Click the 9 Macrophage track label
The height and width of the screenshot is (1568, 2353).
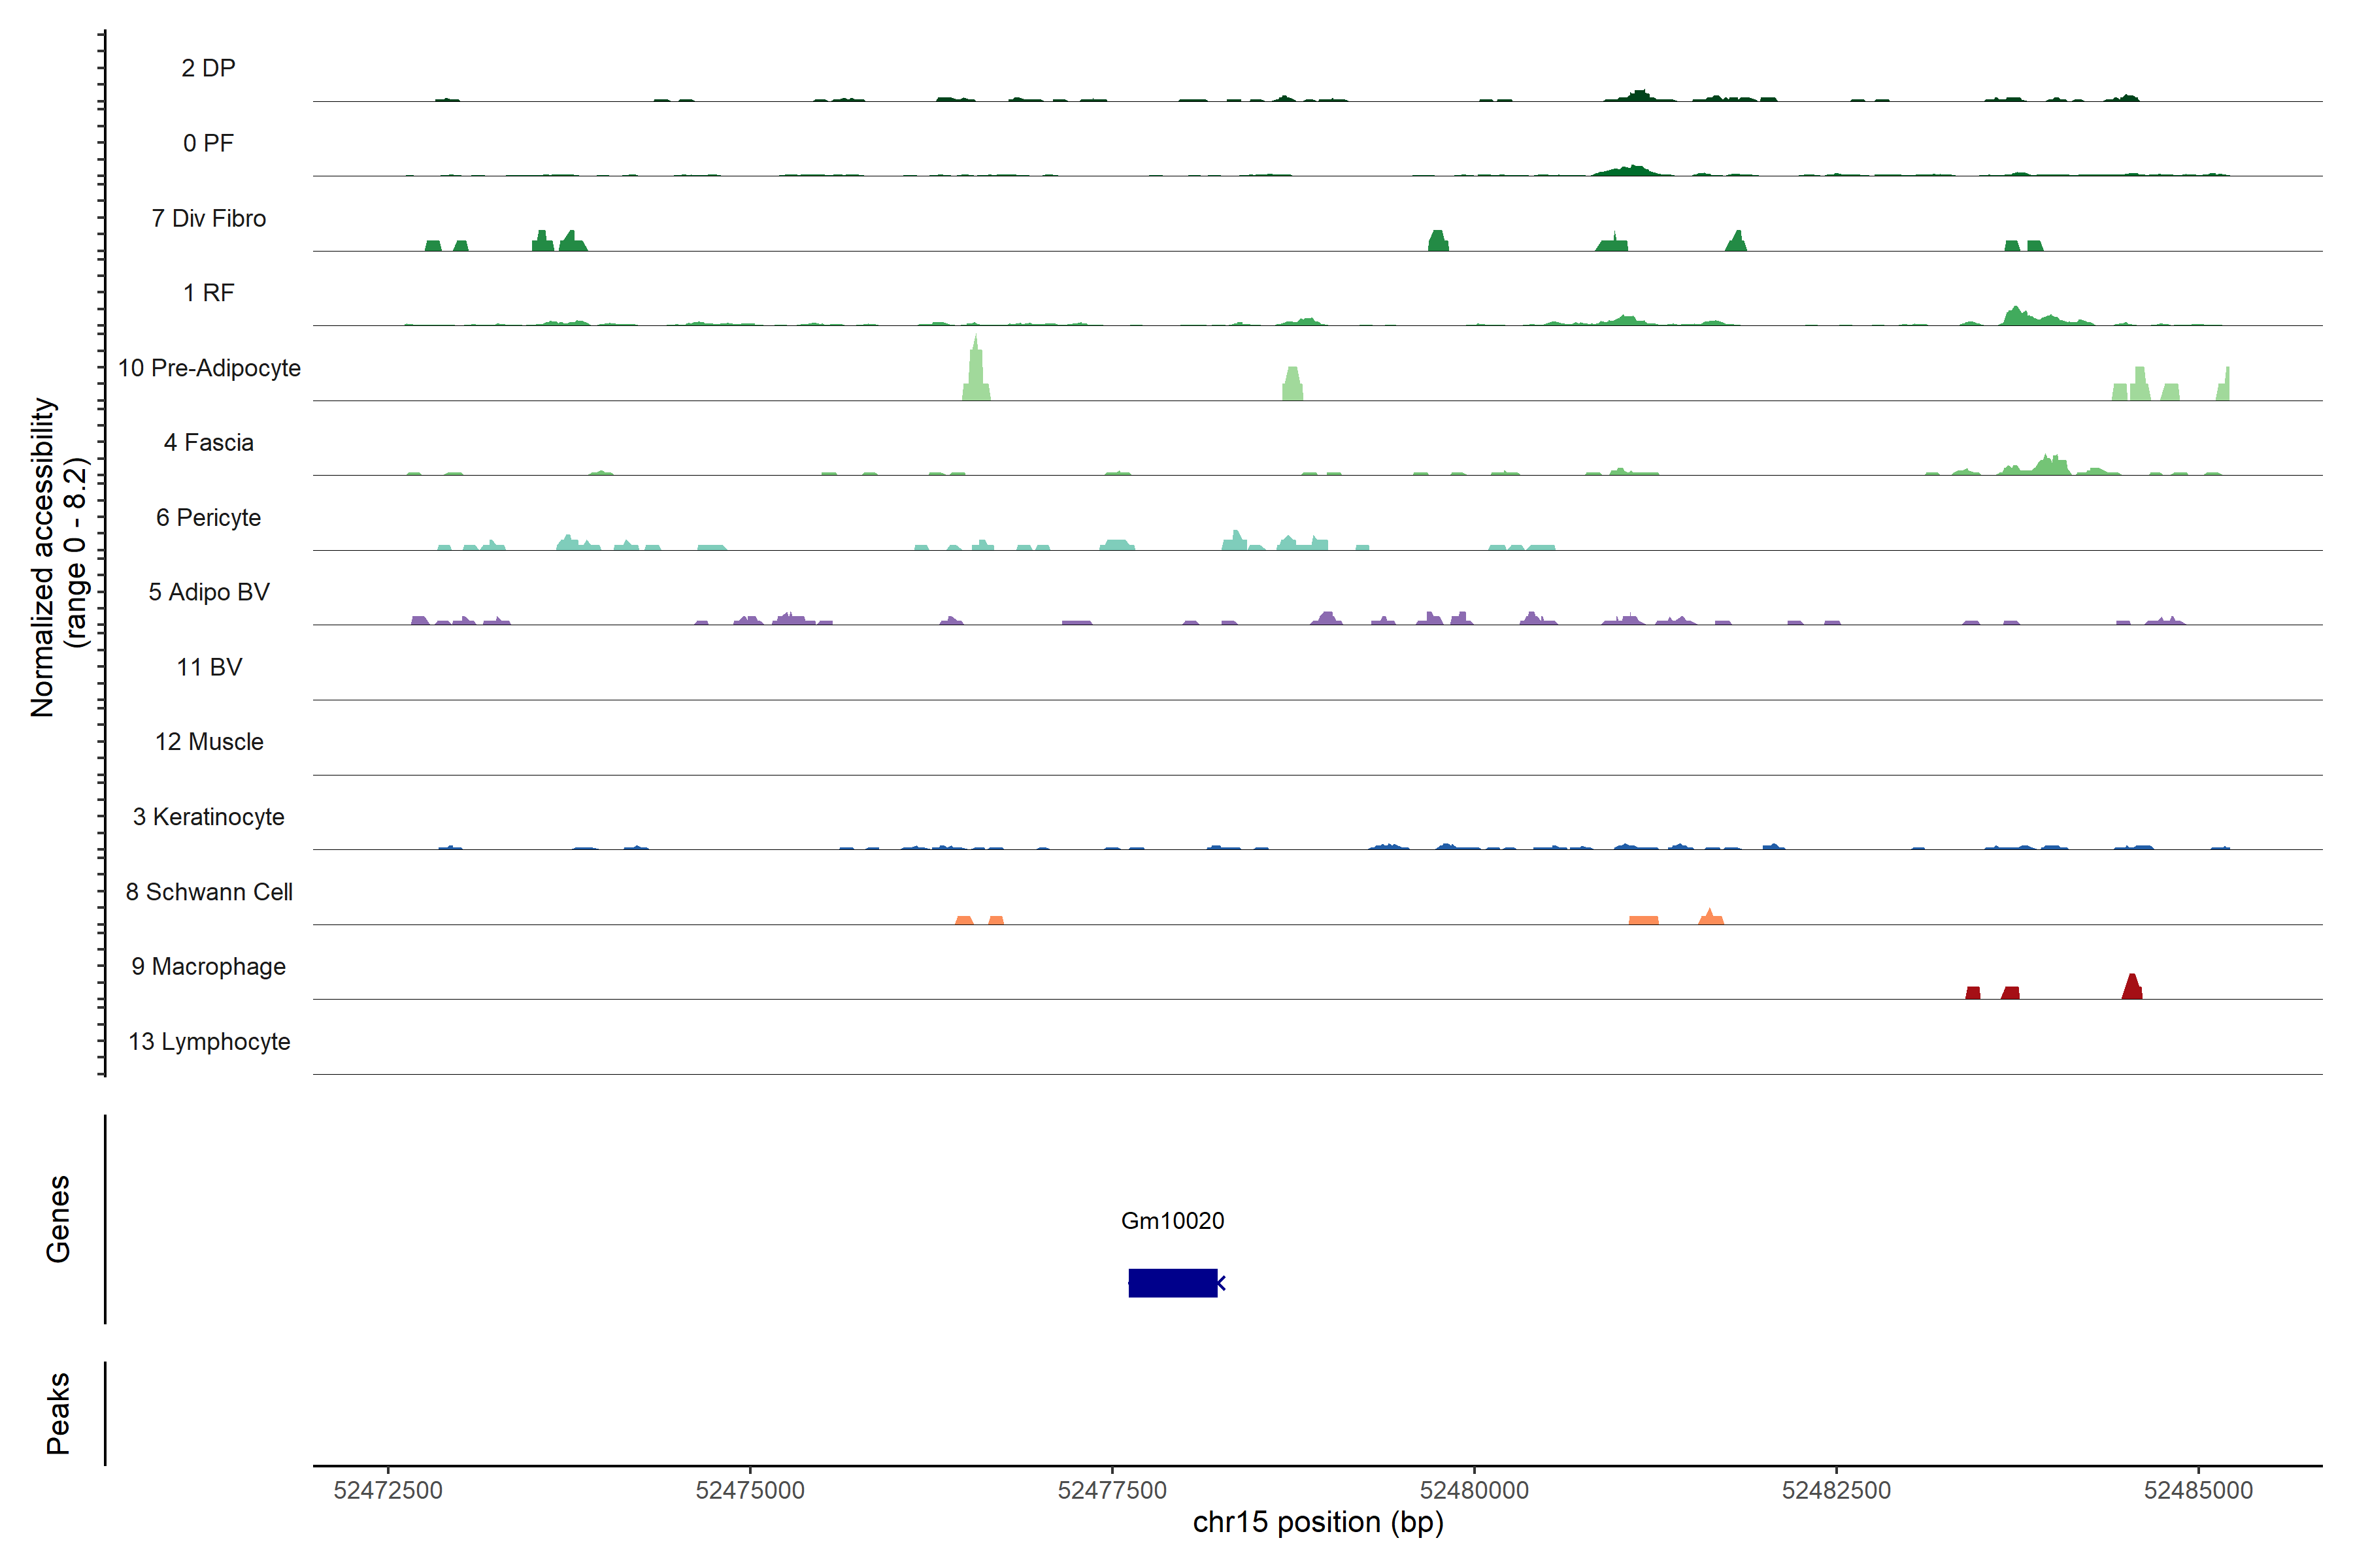pyautogui.click(x=208, y=967)
